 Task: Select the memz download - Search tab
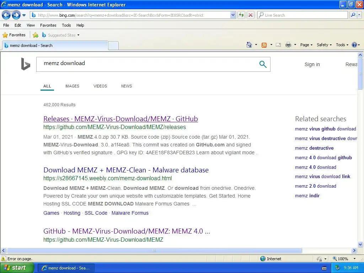point(55,45)
